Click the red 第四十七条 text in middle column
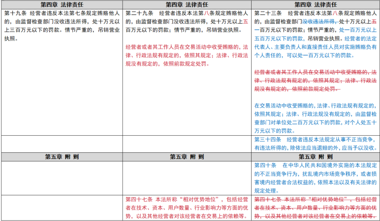Screen dimensions: 380x221 [187, 207]
